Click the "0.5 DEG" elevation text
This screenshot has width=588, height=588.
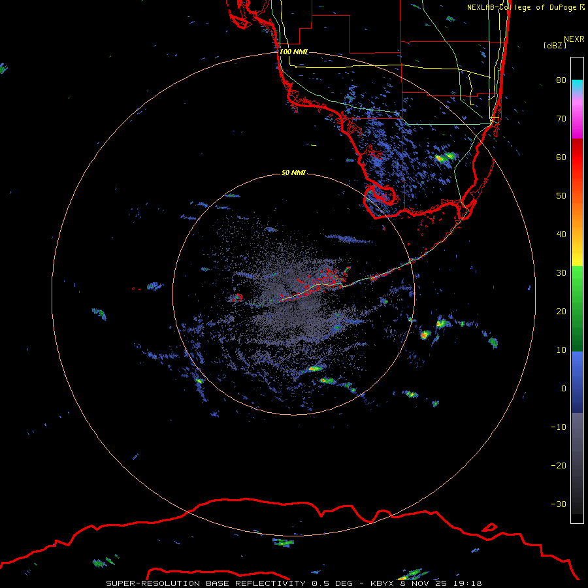click(333, 583)
